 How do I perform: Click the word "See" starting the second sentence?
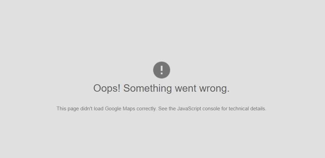[x=163, y=109]
